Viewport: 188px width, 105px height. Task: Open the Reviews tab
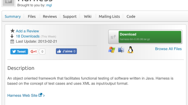50,16
